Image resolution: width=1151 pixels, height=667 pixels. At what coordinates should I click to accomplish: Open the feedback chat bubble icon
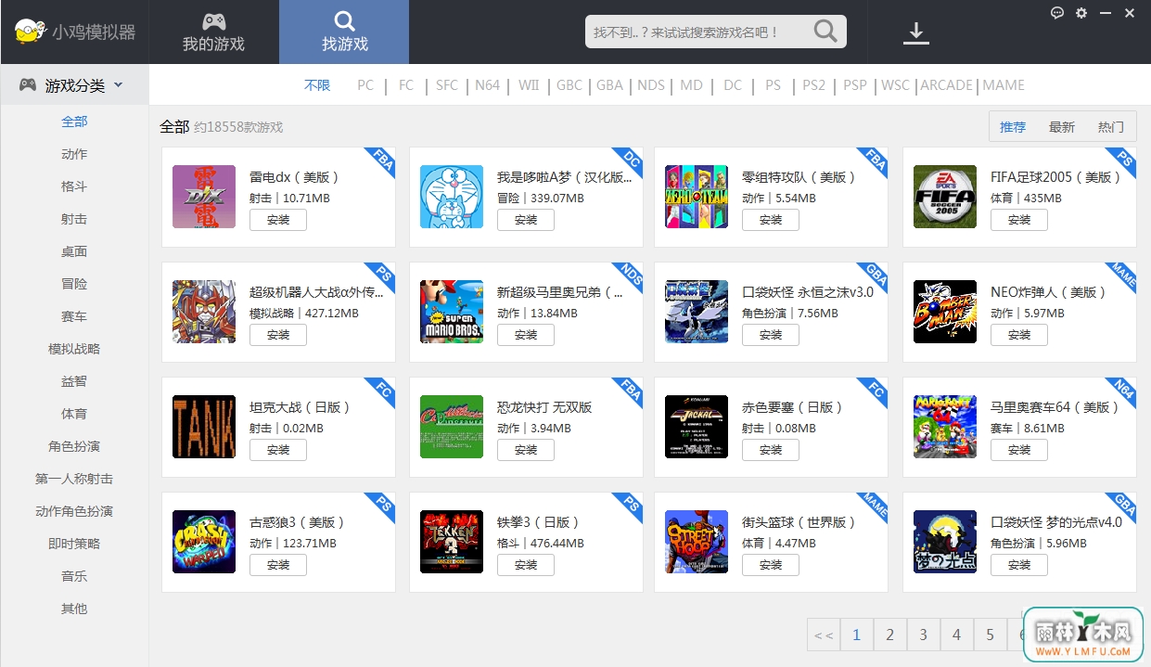pyautogui.click(x=1057, y=13)
